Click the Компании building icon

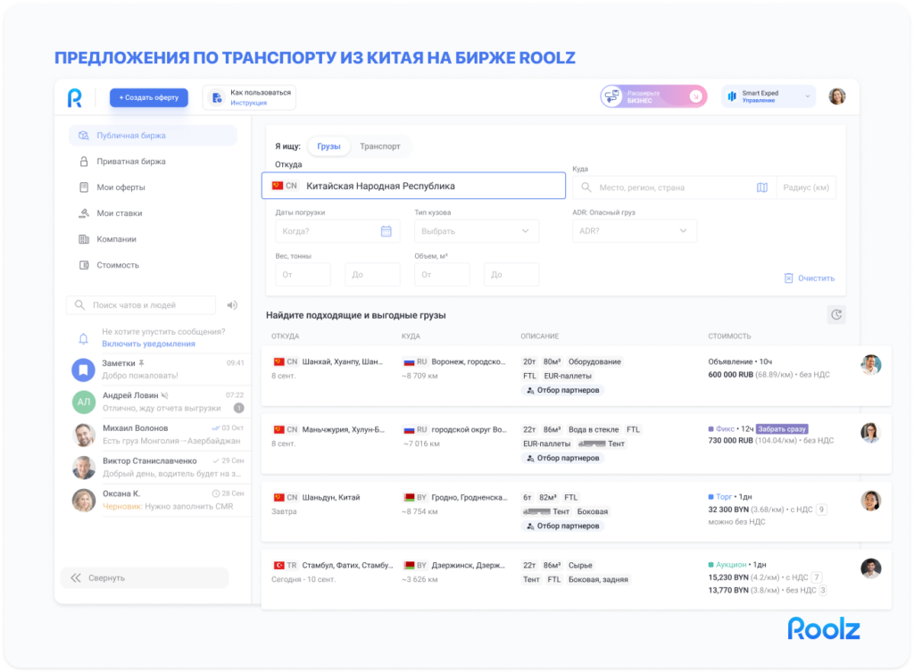[x=84, y=239]
